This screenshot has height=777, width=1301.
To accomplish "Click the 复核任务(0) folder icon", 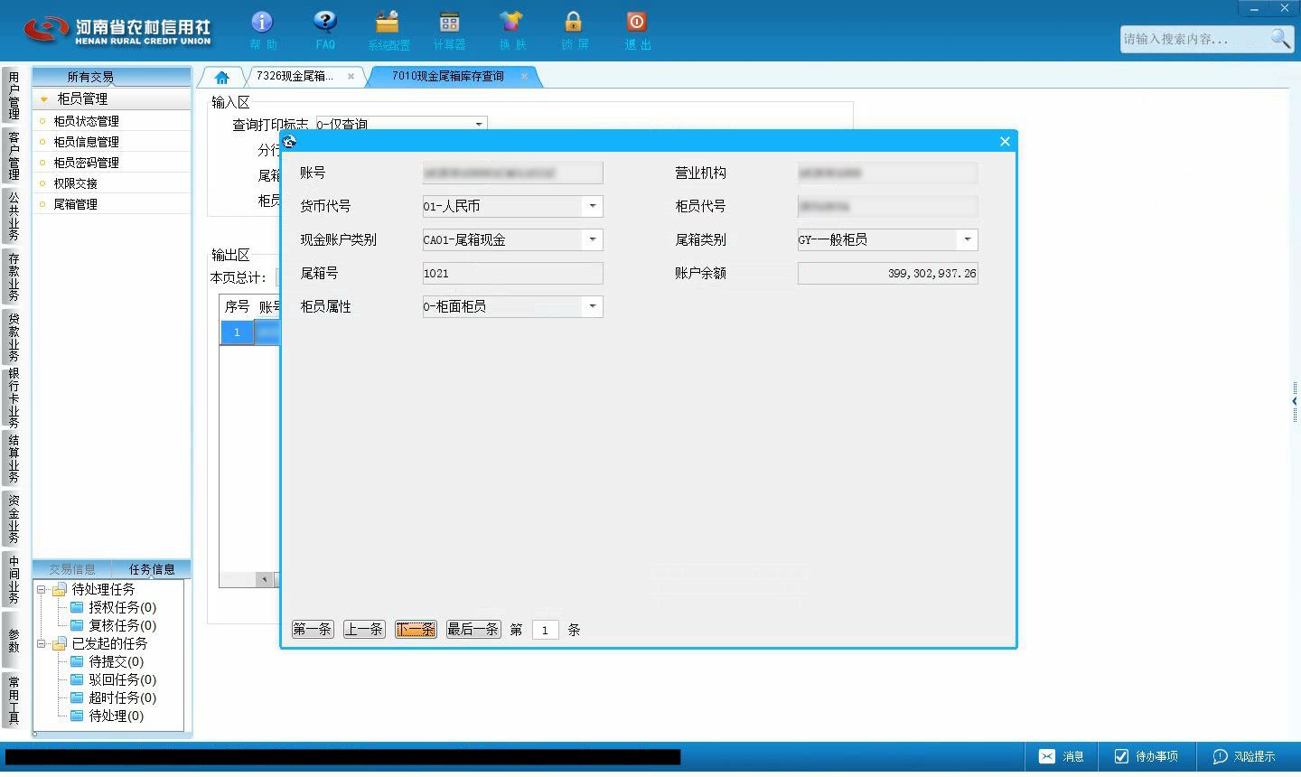I will click(77, 625).
